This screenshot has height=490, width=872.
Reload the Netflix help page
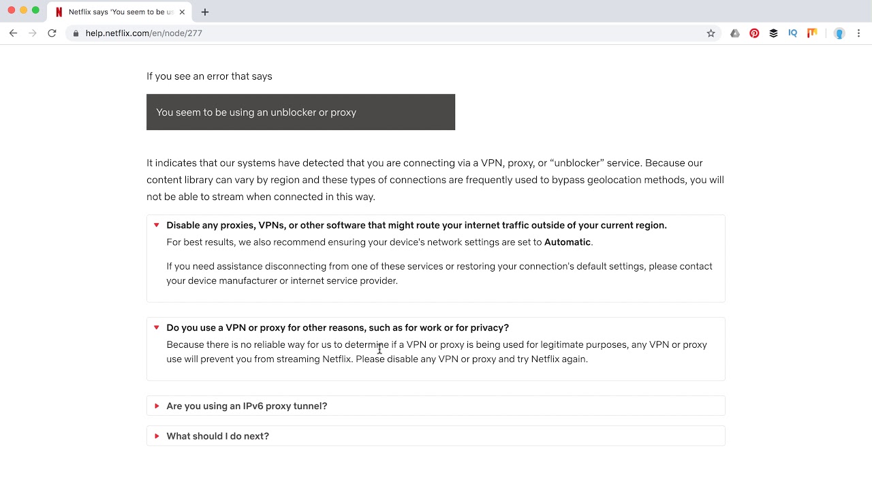(x=52, y=33)
